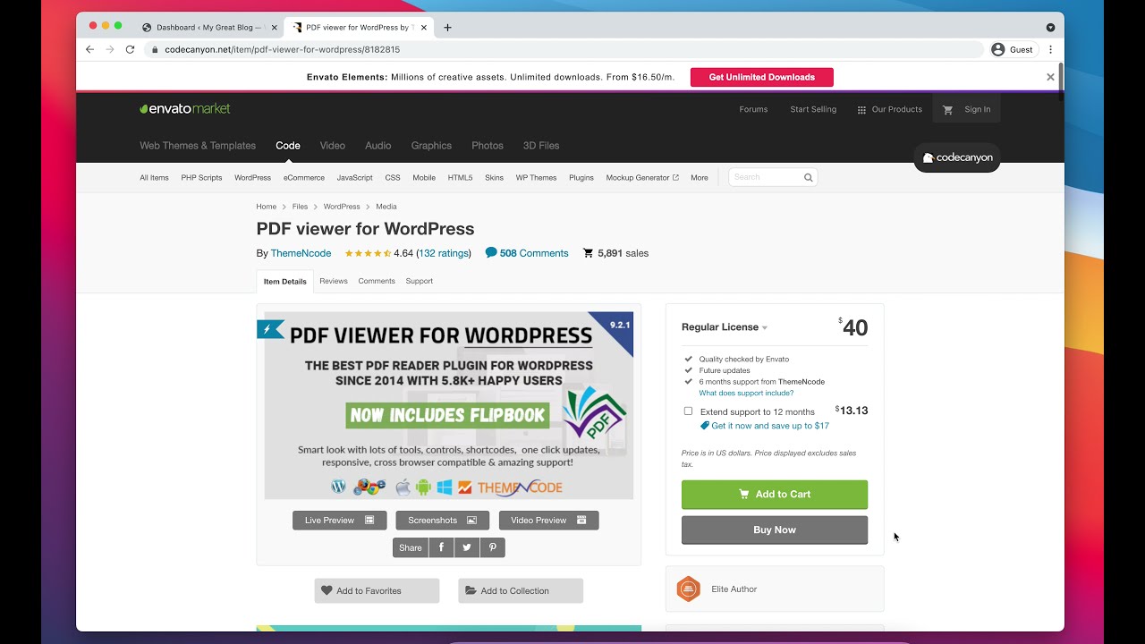
Task: Select Audio in main navigation
Action: click(377, 145)
